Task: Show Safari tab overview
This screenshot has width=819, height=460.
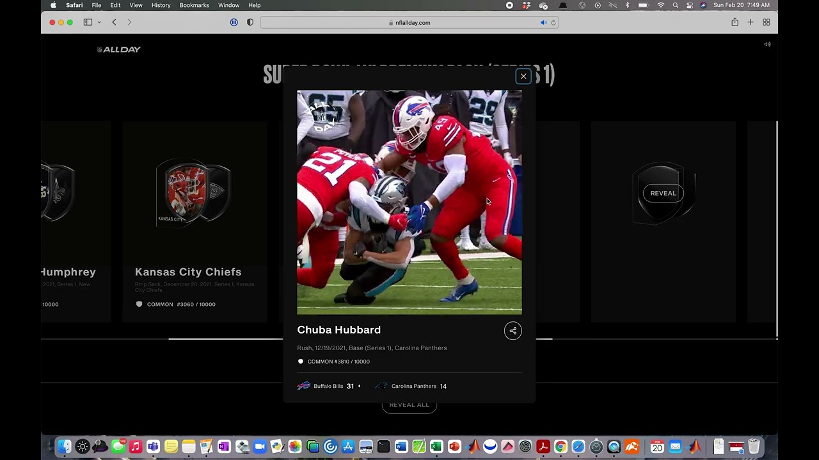Action: (x=767, y=22)
